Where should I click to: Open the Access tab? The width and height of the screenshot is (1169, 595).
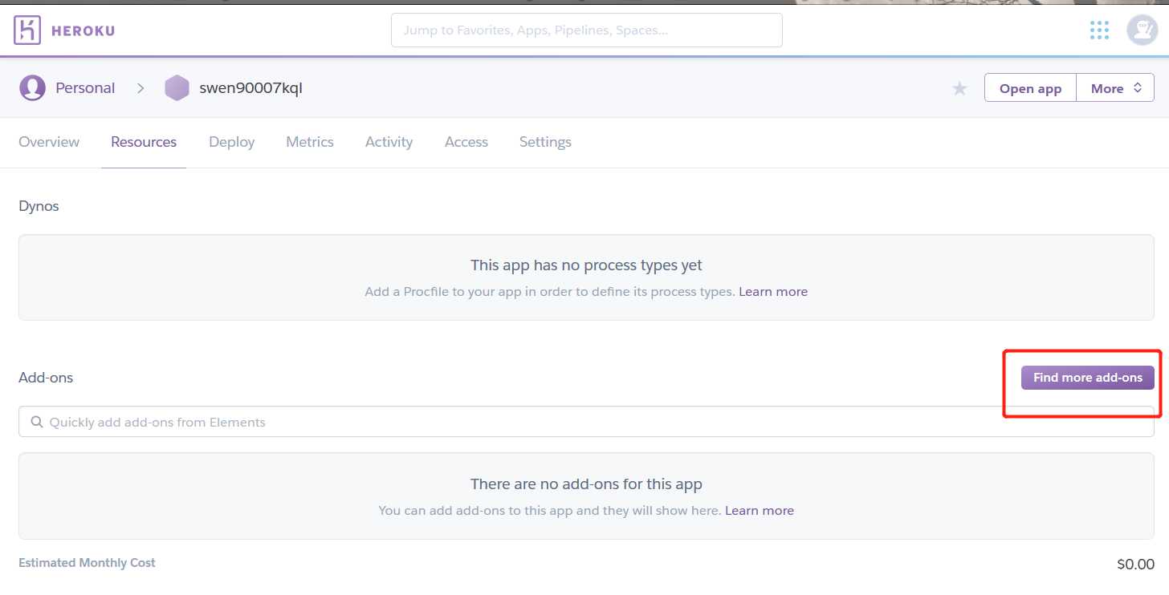pyautogui.click(x=466, y=142)
